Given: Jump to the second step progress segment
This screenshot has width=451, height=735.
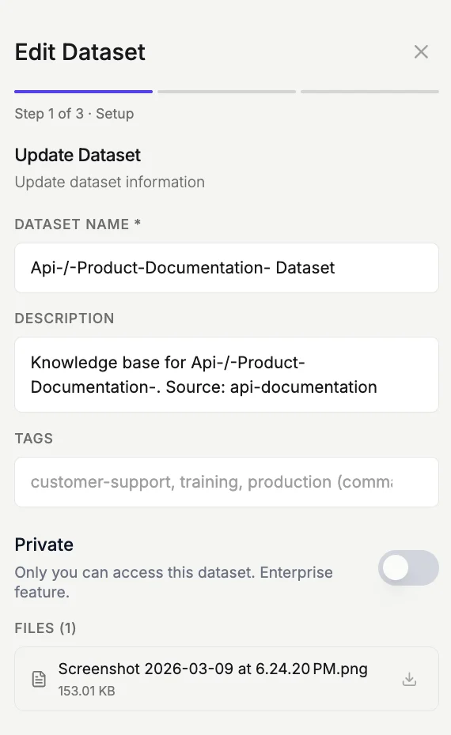Looking at the screenshot, I should 226,92.
